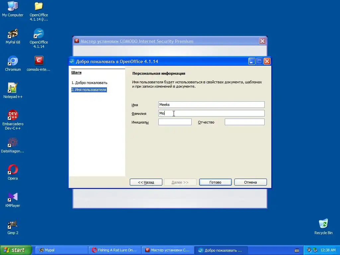
Task: Click the Отчество input field
Action: click(245, 122)
